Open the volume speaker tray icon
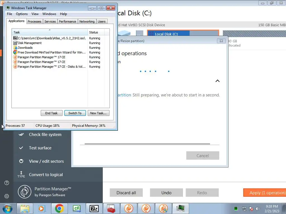This screenshot has height=214, width=286. pos(258,209)
